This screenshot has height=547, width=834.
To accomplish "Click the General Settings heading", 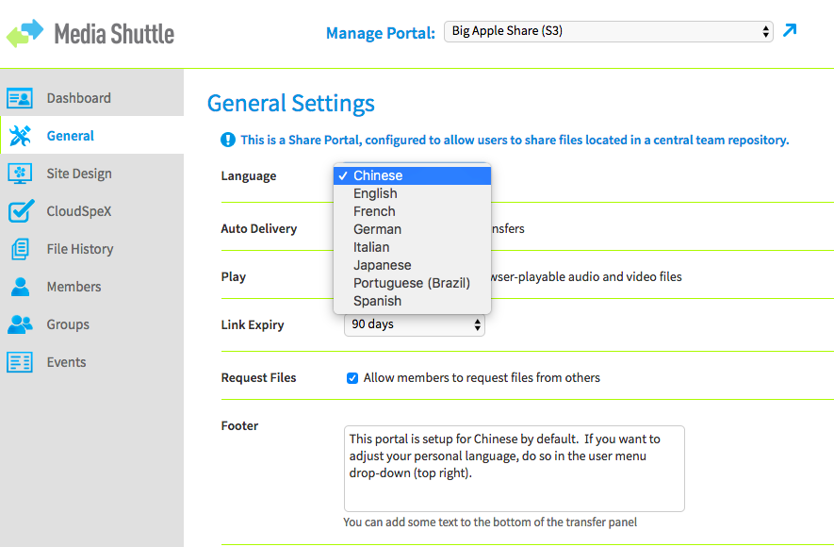I will (291, 103).
